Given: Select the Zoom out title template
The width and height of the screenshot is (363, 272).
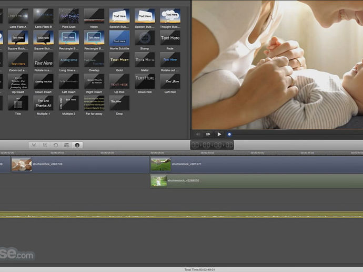Looking at the screenshot, I should tap(18, 62).
